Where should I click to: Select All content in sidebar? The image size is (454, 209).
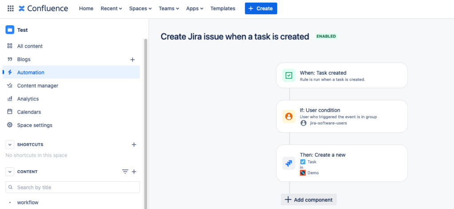tap(71, 46)
